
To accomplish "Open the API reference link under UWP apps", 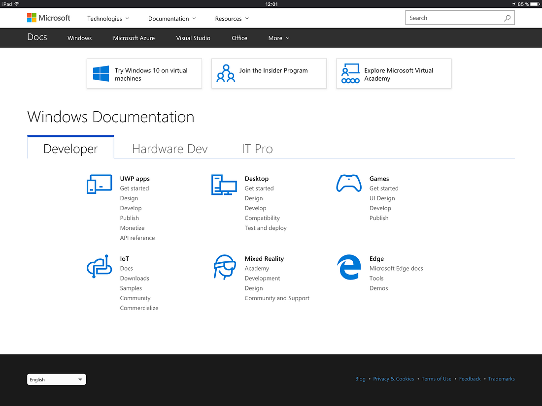I will pos(137,238).
